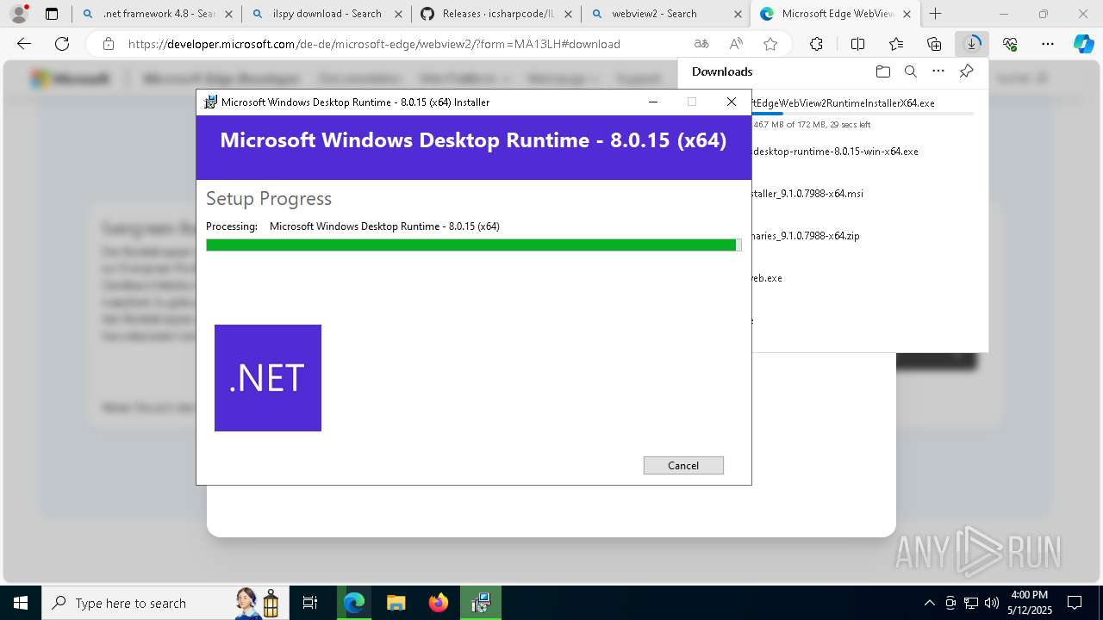This screenshot has width=1103, height=620.
Task: Switch to the .net framework 4.8 search tab
Action: [x=148, y=14]
